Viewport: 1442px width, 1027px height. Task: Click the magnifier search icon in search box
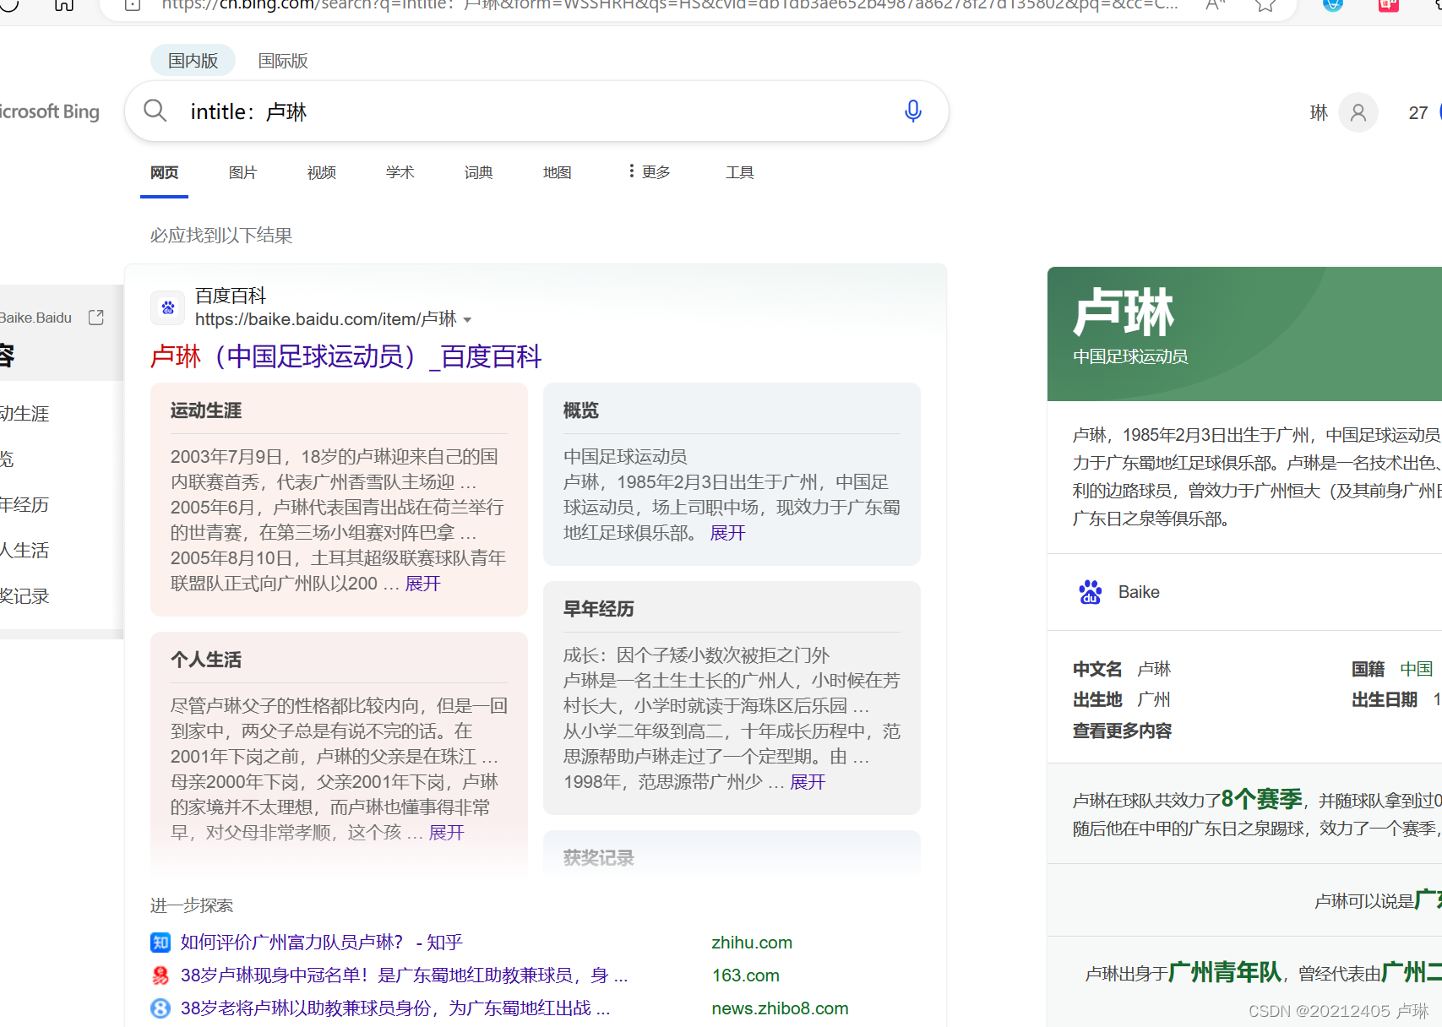[x=155, y=111]
